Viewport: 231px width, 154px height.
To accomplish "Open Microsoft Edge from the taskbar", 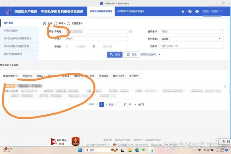I will (x=137, y=150).
